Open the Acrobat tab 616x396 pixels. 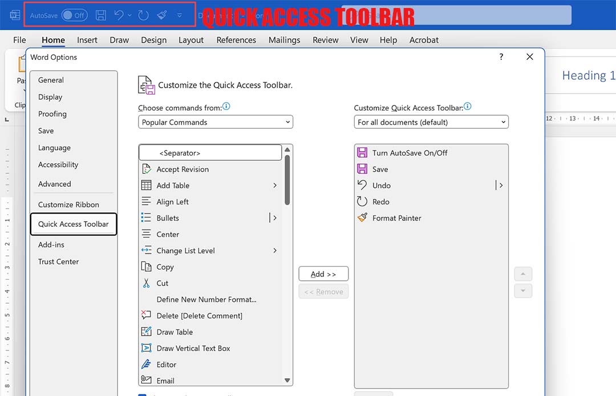click(x=424, y=40)
